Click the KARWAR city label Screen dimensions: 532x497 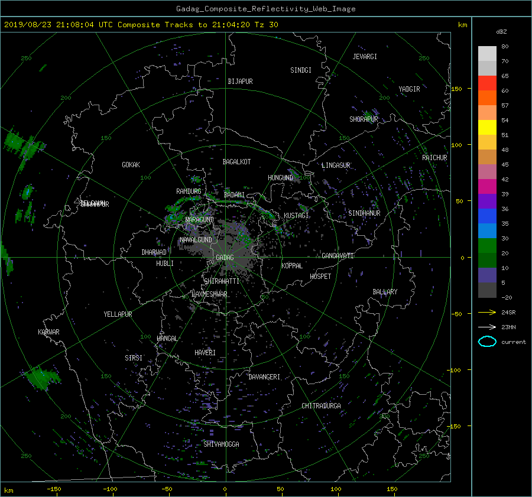48,332
